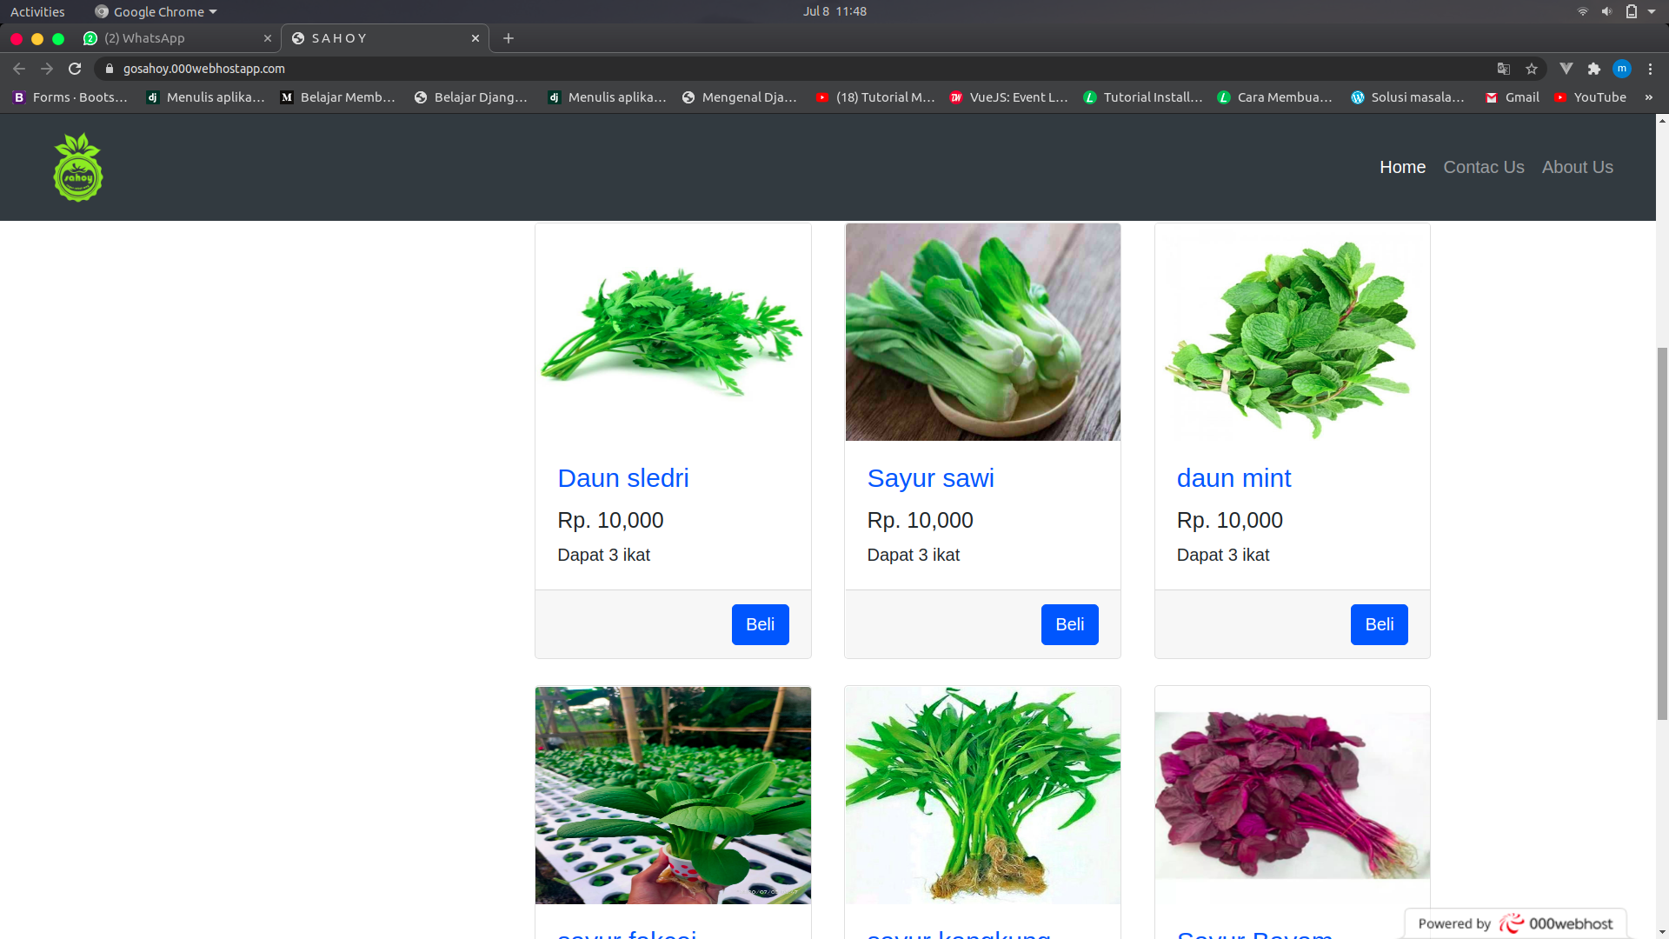Close the SAHOY tab
The image size is (1669, 939).
coord(475,38)
